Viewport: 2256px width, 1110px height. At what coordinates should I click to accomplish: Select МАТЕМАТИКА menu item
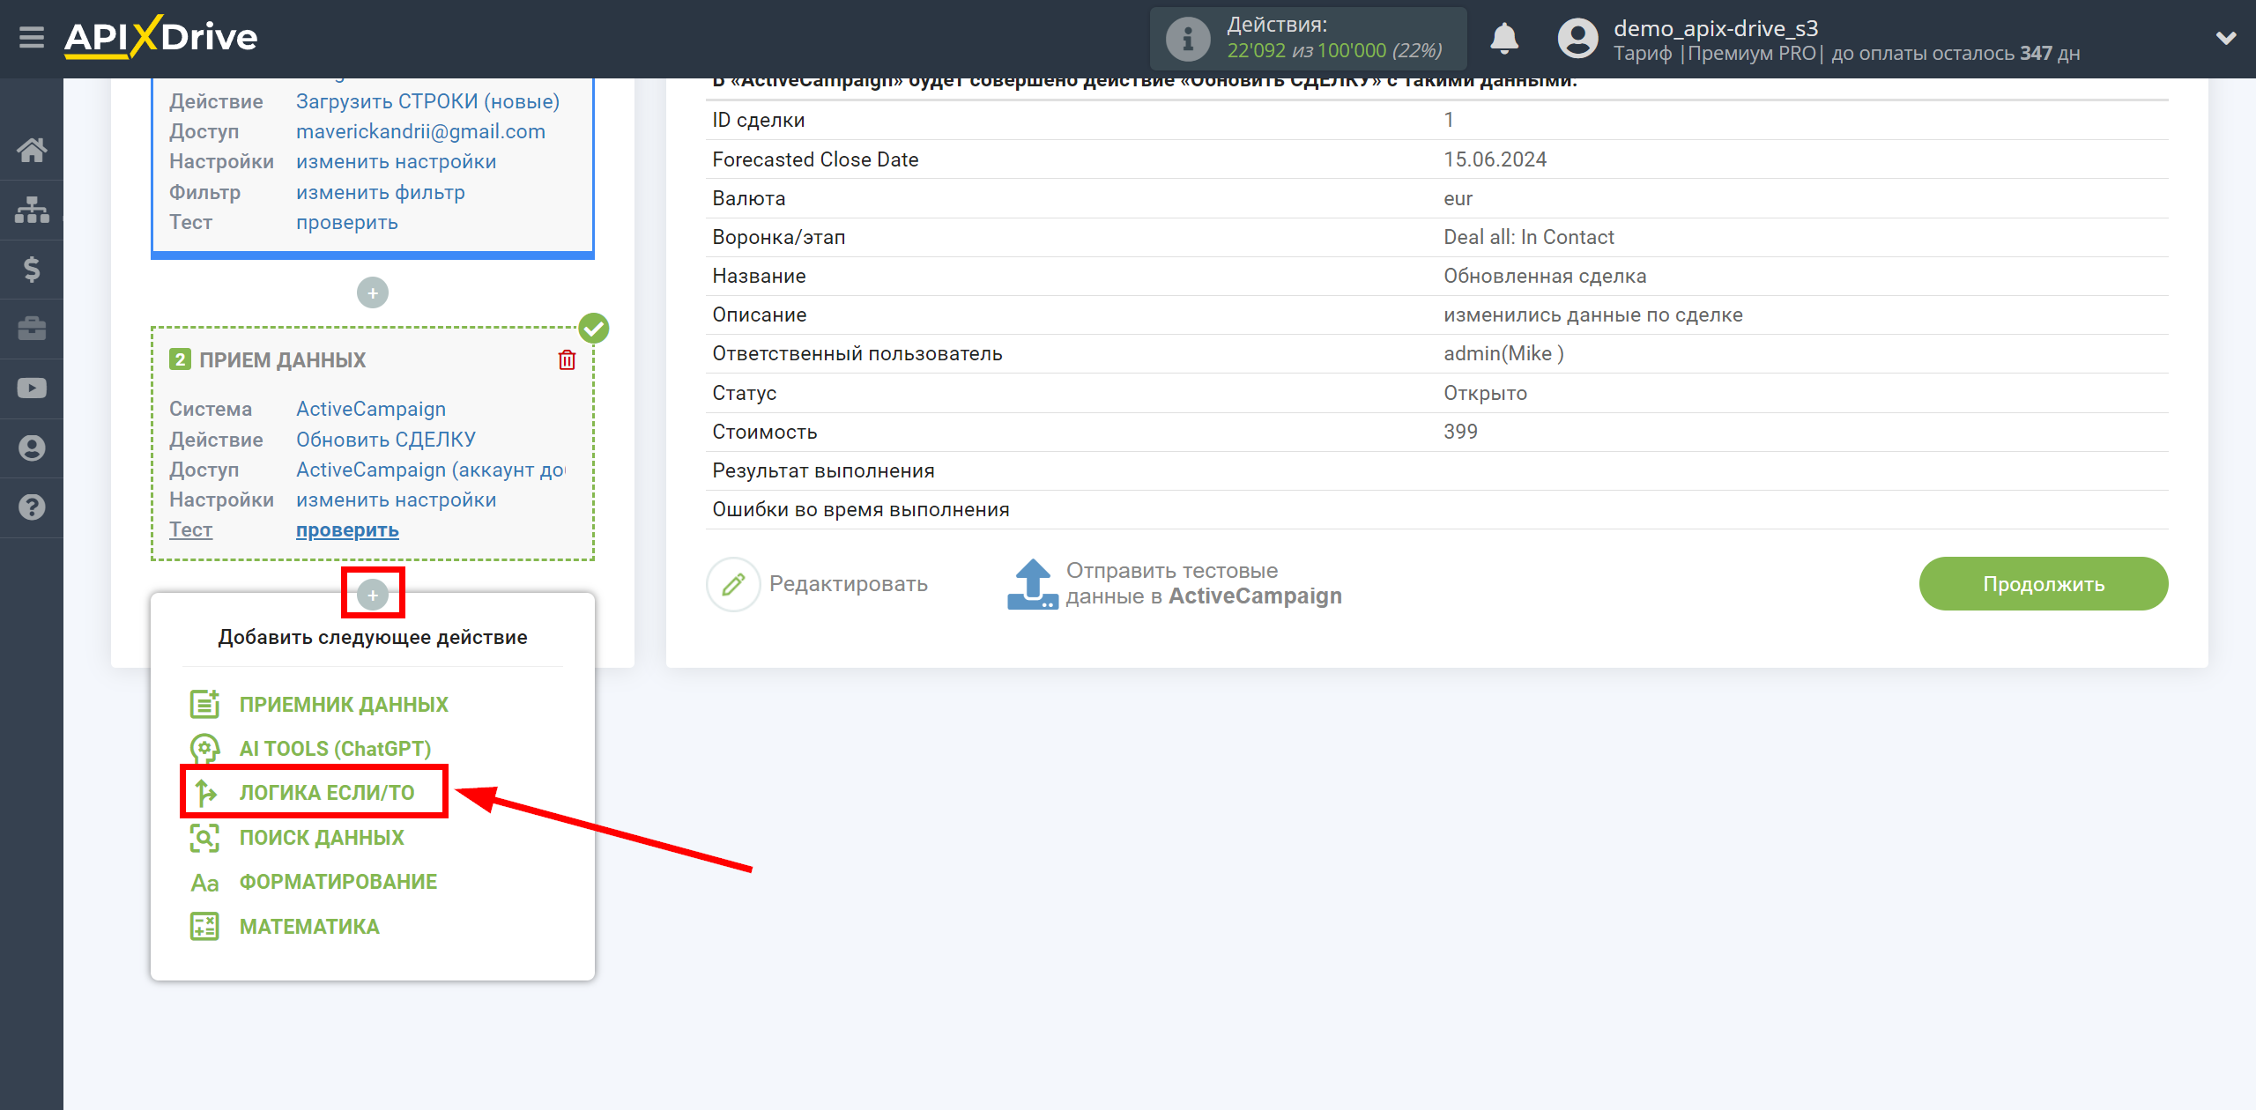pyautogui.click(x=309, y=927)
